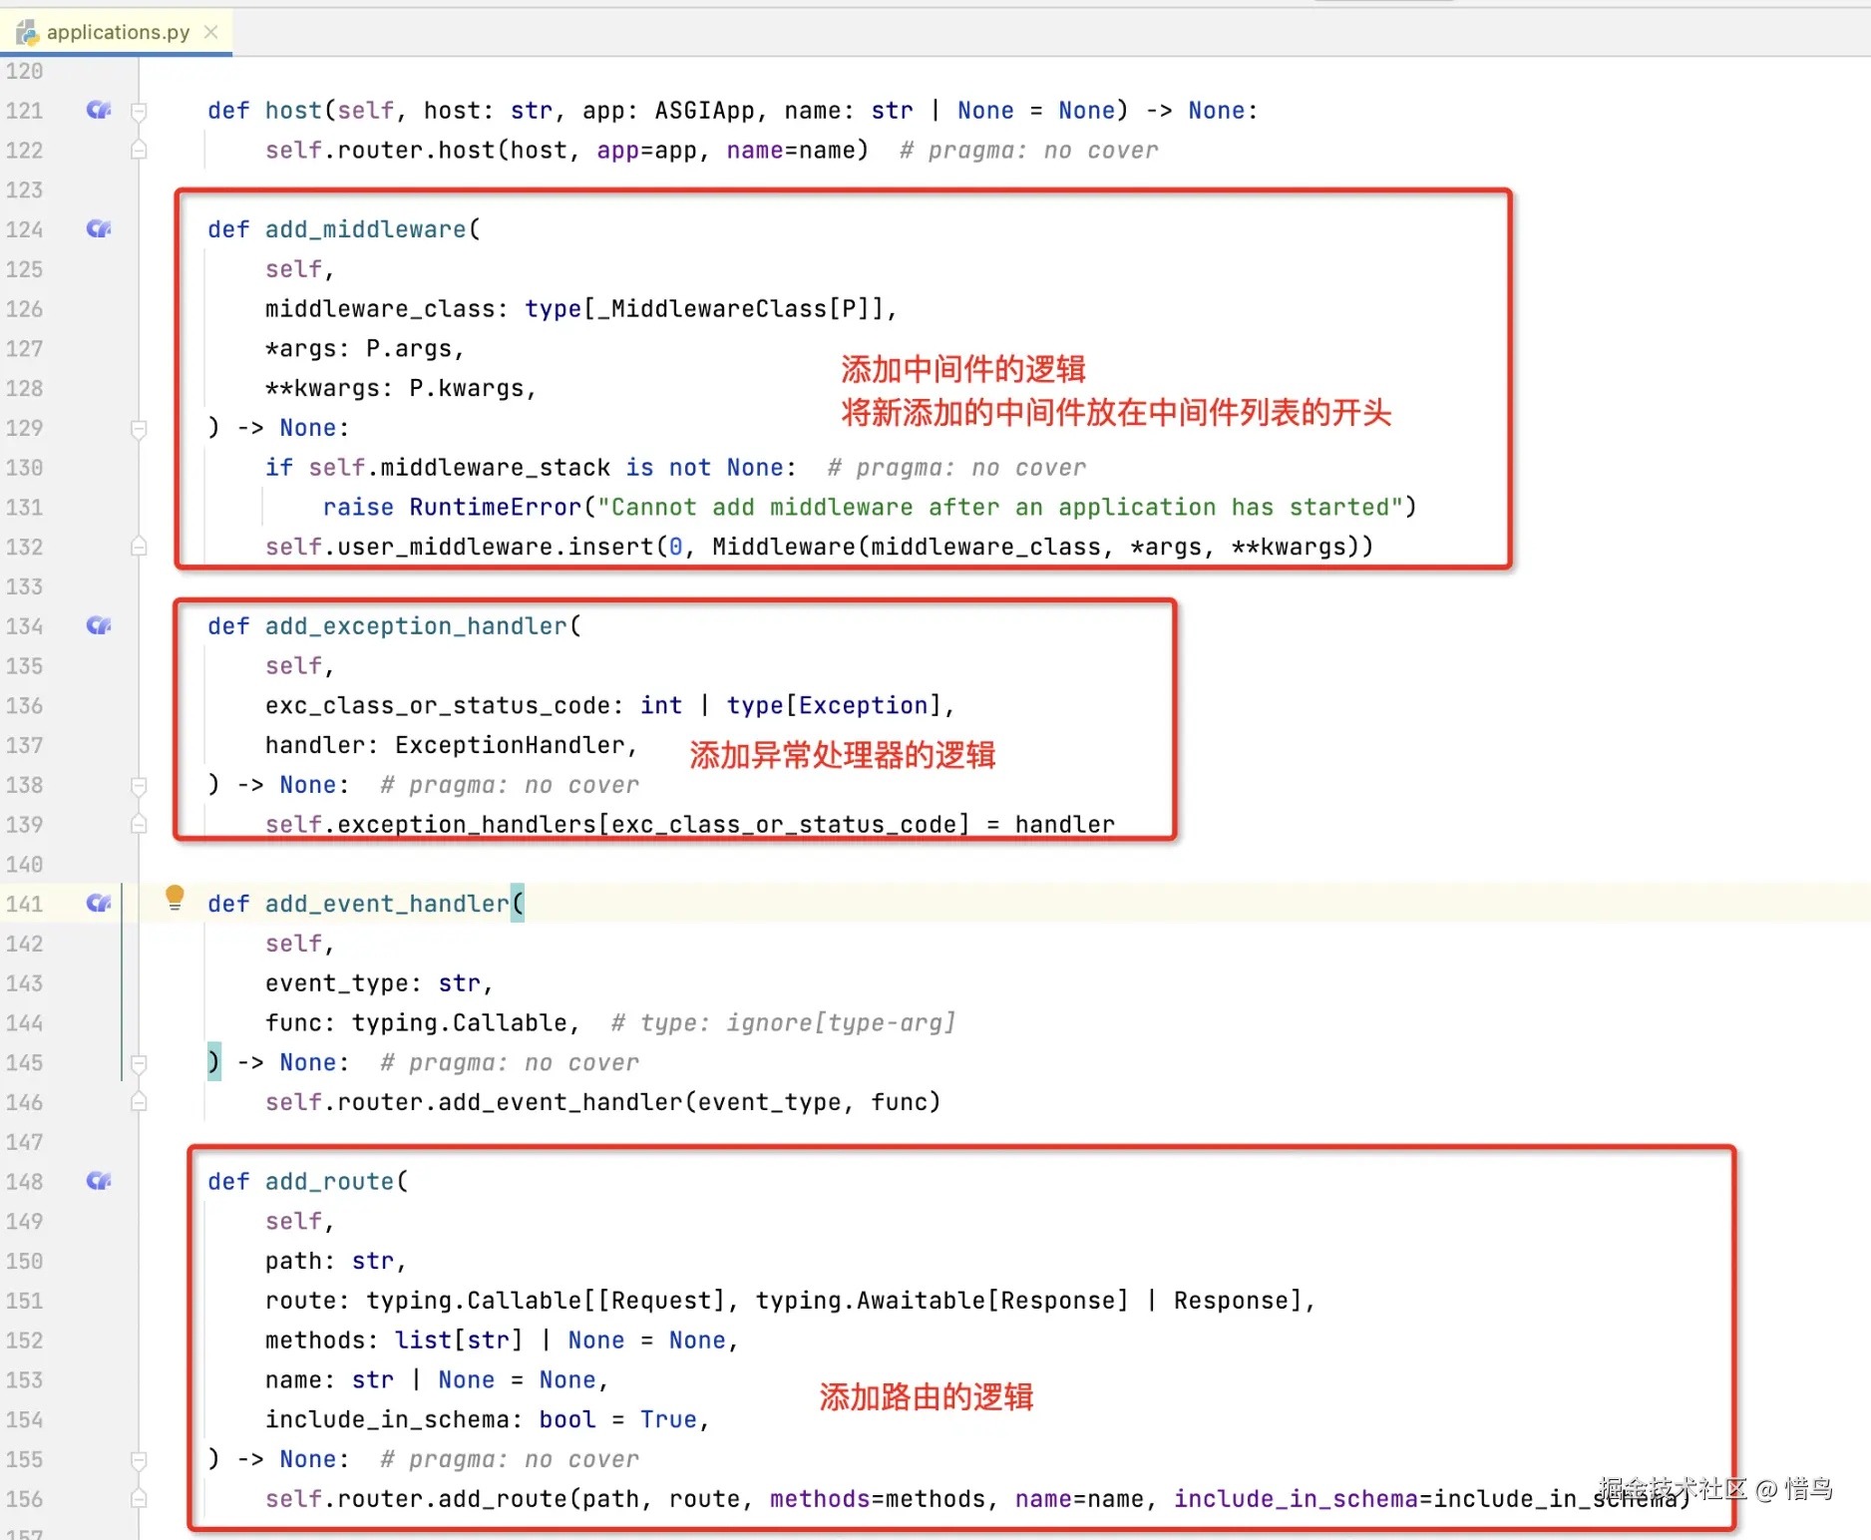
Task: Click the True default on line 154
Action: coord(668,1419)
